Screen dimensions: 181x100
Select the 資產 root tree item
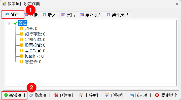[23, 23]
